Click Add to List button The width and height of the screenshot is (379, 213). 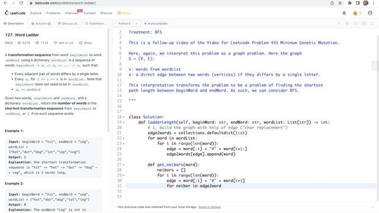coord(64,43)
